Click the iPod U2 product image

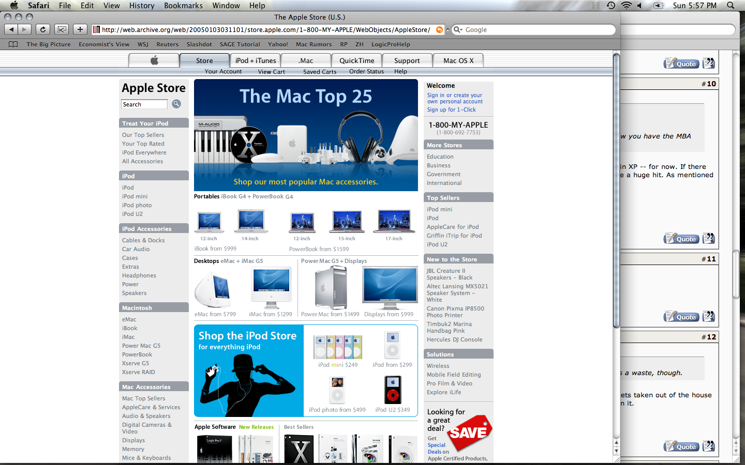(x=393, y=390)
